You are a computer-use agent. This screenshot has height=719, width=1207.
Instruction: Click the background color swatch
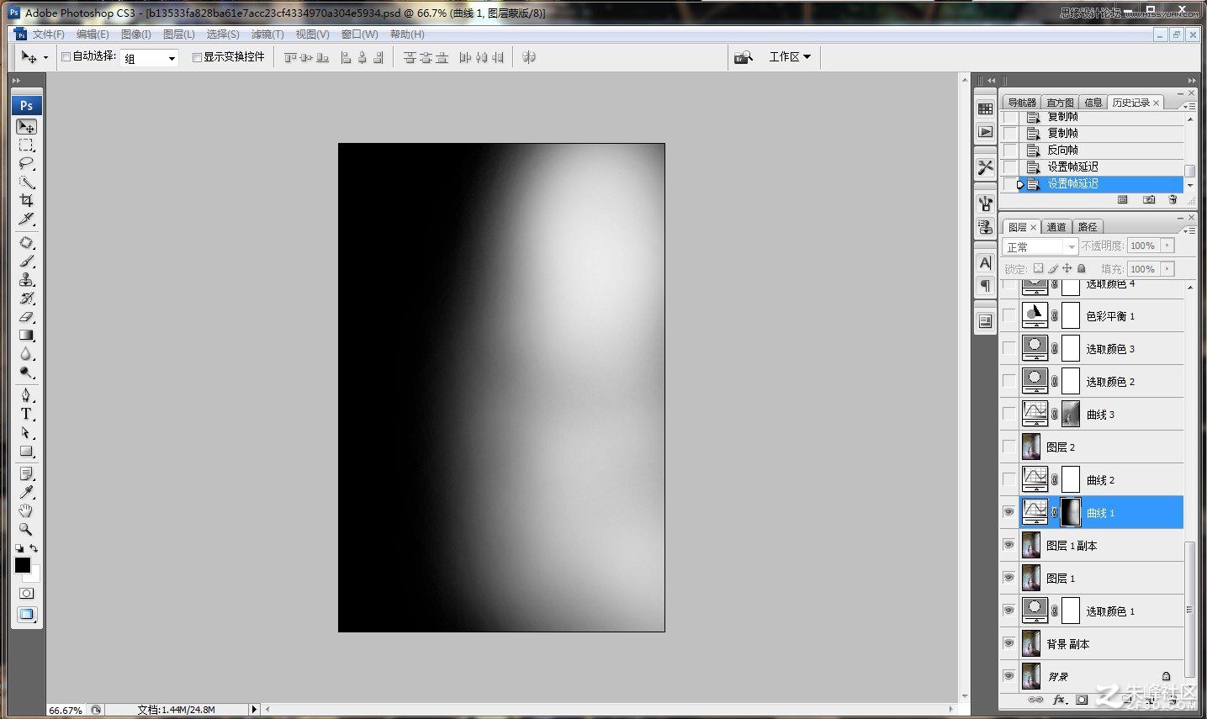34,576
